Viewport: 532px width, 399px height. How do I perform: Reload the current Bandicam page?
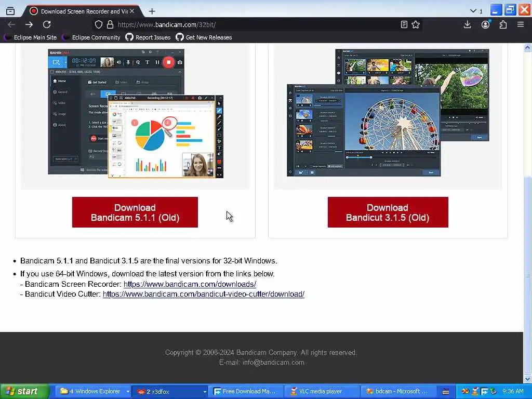(47, 24)
